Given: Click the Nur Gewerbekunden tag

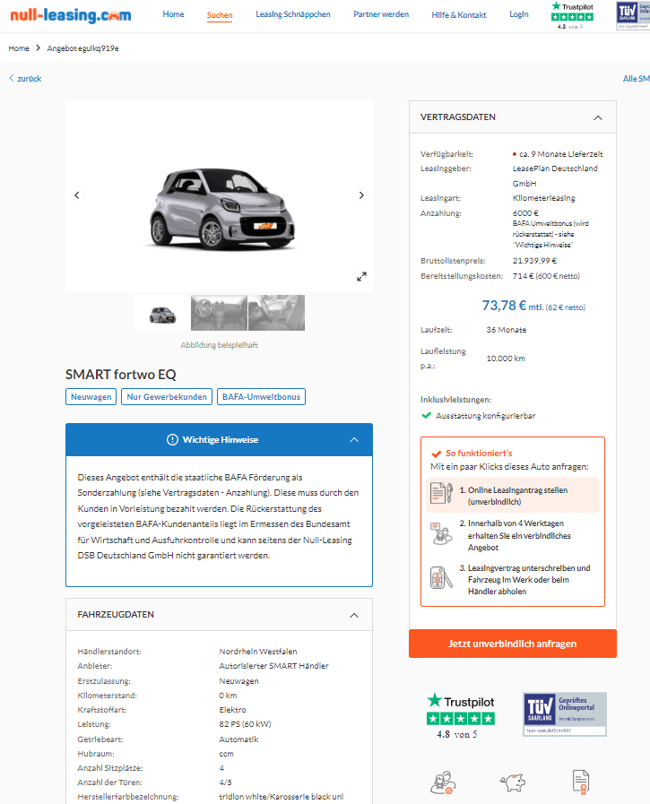Looking at the screenshot, I should (167, 397).
